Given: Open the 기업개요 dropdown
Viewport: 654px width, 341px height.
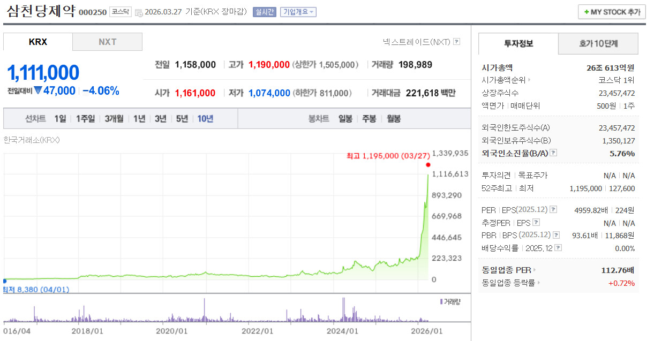Looking at the screenshot, I should 298,12.
